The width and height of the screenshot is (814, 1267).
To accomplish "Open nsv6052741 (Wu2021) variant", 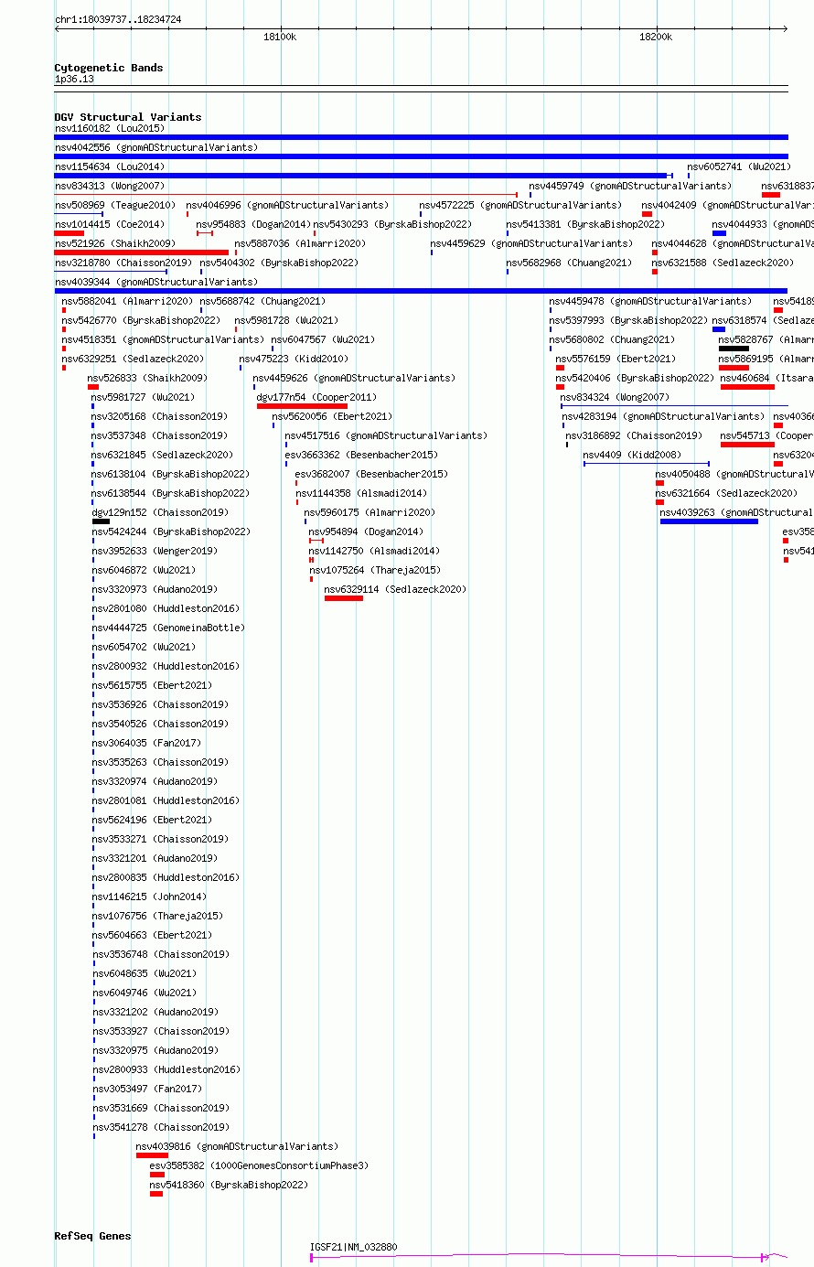I will tap(739, 166).
